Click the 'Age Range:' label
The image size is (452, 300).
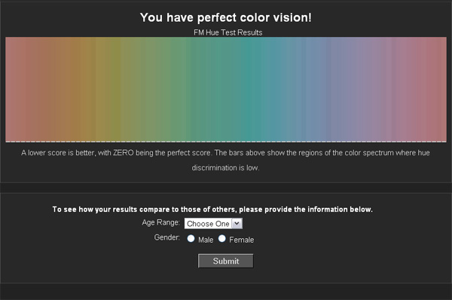[x=161, y=222]
